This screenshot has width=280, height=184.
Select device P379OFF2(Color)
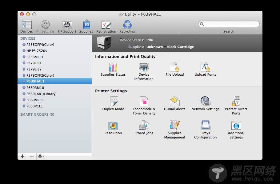point(55,75)
